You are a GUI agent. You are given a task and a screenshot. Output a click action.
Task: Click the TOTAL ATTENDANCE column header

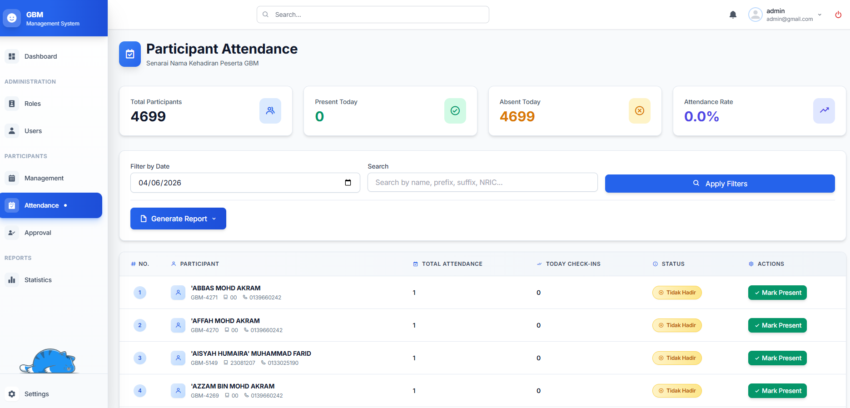click(x=447, y=264)
